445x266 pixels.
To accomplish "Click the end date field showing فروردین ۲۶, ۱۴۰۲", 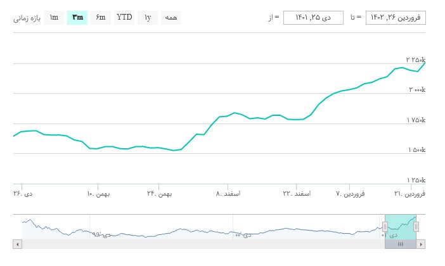I will (396, 17).
